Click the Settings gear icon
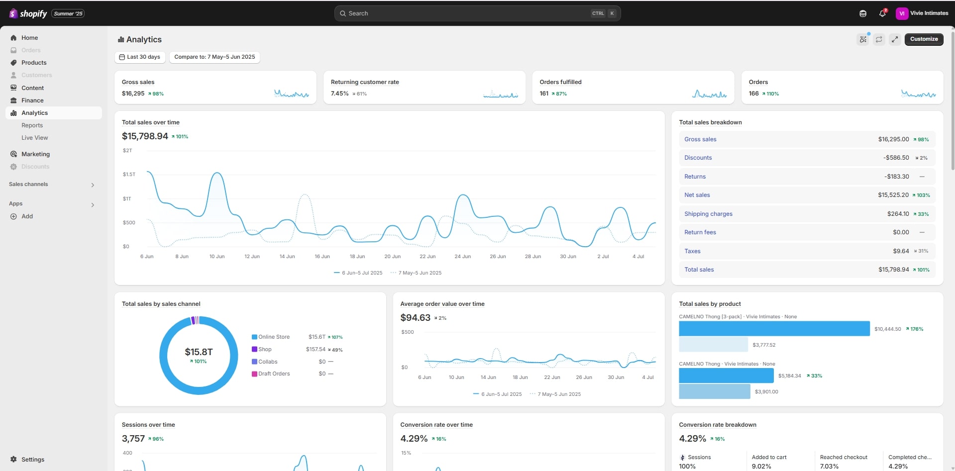The height and width of the screenshot is (471, 955). click(x=13, y=460)
